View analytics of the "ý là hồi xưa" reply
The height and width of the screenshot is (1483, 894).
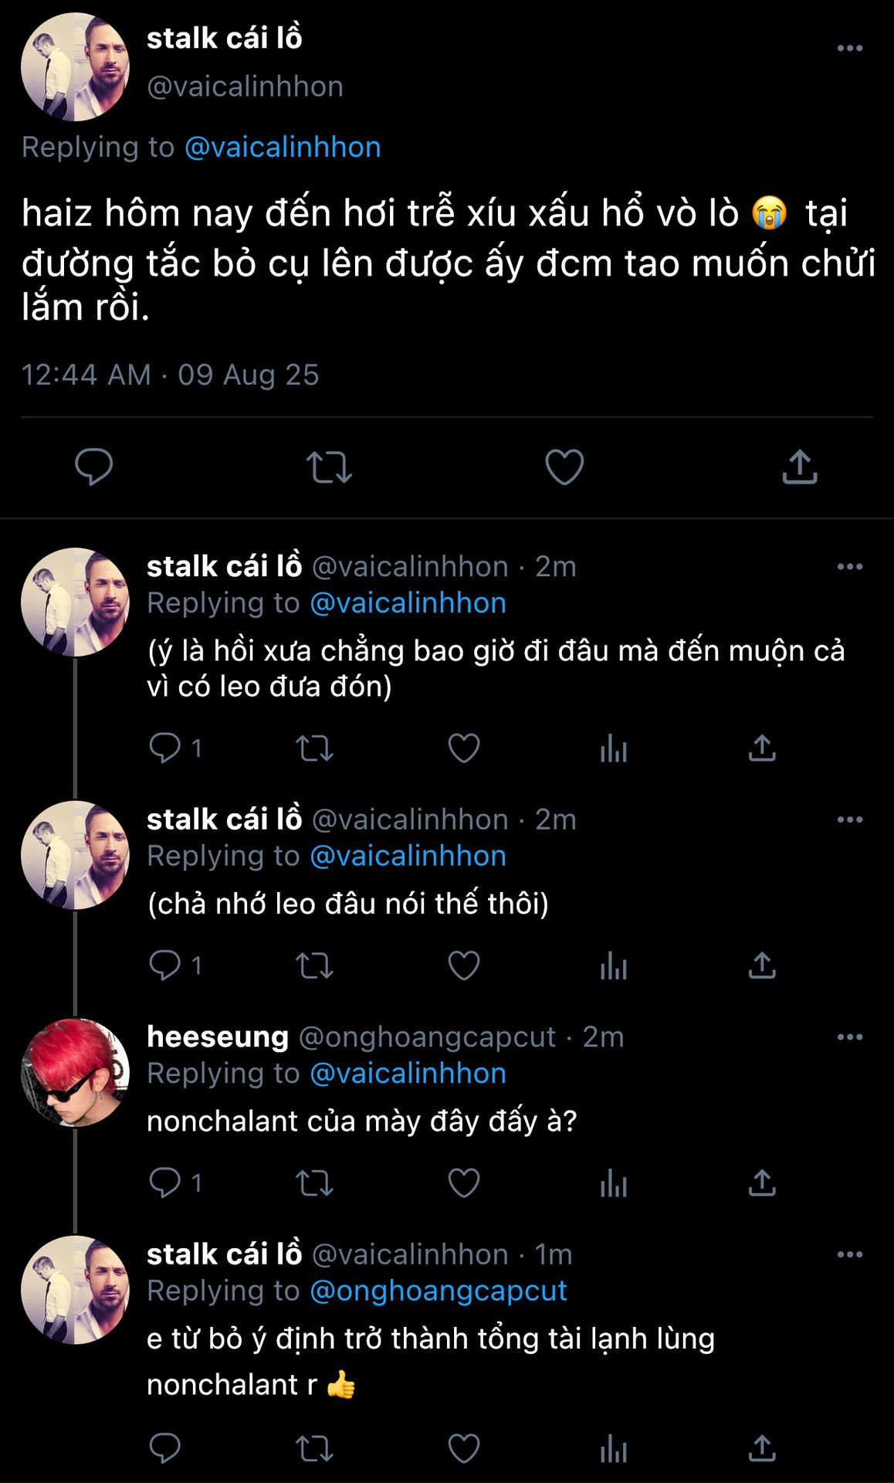pos(613,748)
